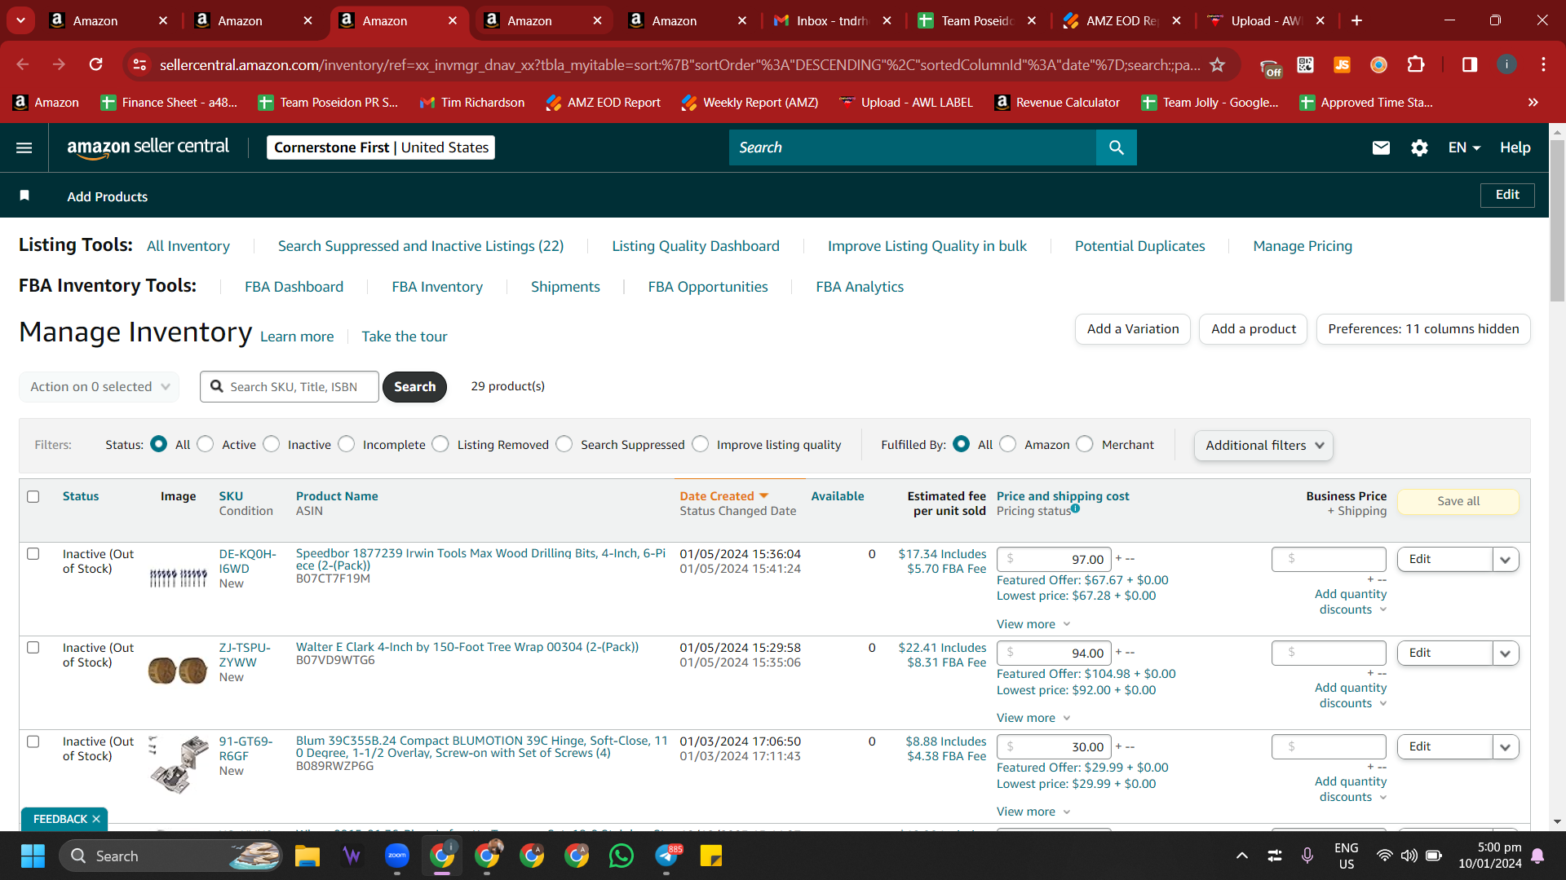The image size is (1566, 880).
Task: Open the messages envelope icon
Action: 1381,147
